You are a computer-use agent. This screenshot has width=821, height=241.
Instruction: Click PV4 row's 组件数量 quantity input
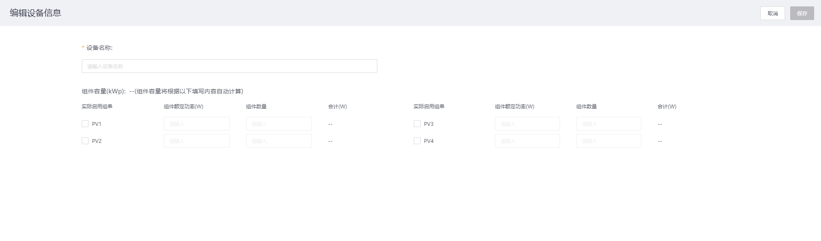tap(608, 141)
